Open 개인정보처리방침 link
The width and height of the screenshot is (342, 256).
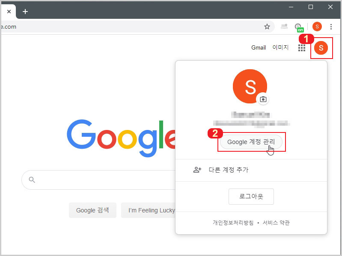pos(233,223)
